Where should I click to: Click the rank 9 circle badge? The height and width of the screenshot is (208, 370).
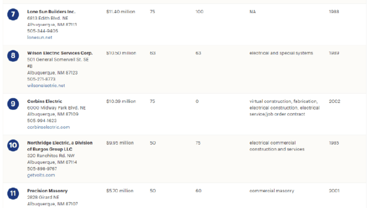[x=13, y=104]
